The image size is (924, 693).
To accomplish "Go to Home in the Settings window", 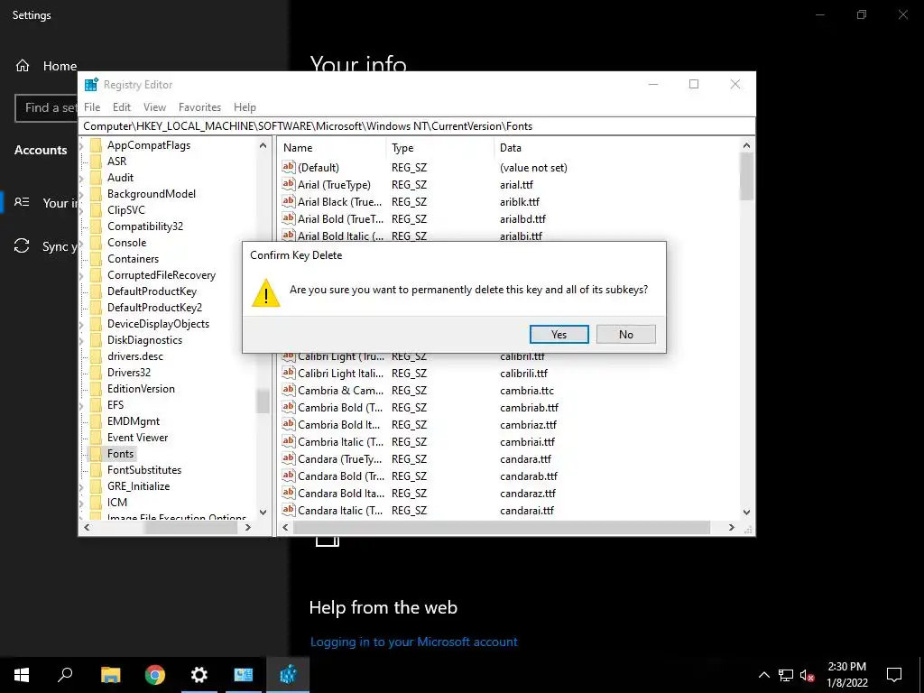I will pos(46,65).
